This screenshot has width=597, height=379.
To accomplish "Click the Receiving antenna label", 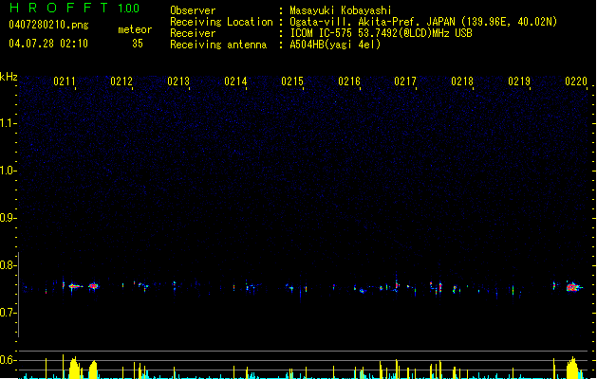I will pyautogui.click(x=218, y=45).
